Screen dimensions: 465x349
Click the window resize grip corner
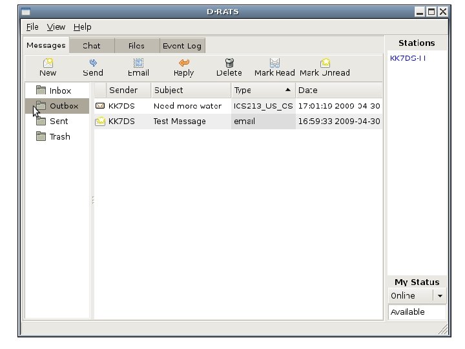[x=443, y=329]
